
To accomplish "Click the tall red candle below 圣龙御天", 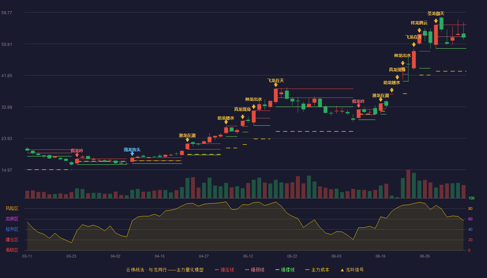I will 436,35.
